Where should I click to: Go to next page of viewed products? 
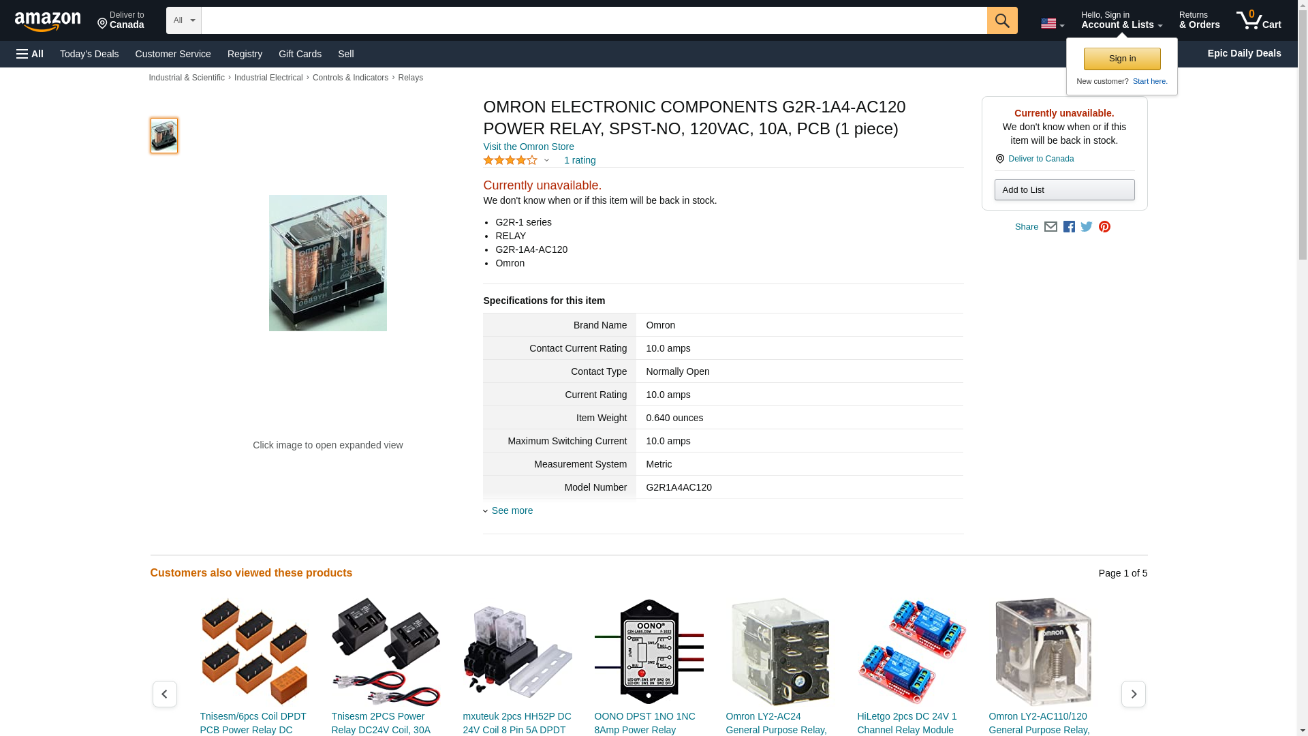pos(1133,694)
